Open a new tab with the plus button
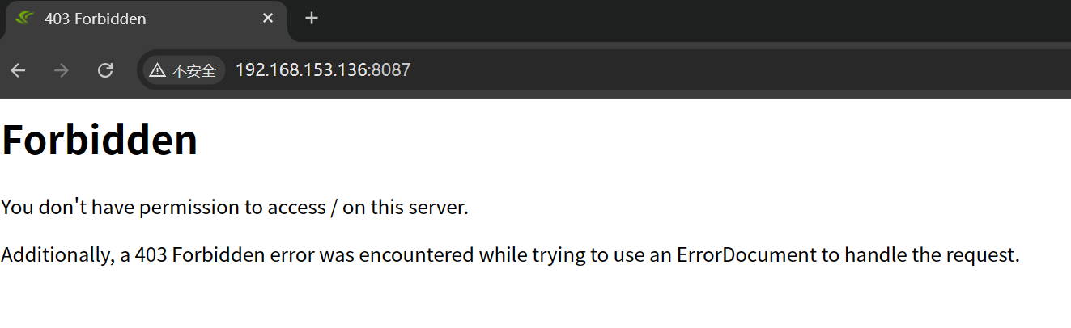The image size is (1071, 328). pyautogui.click(x=312, y=19)
